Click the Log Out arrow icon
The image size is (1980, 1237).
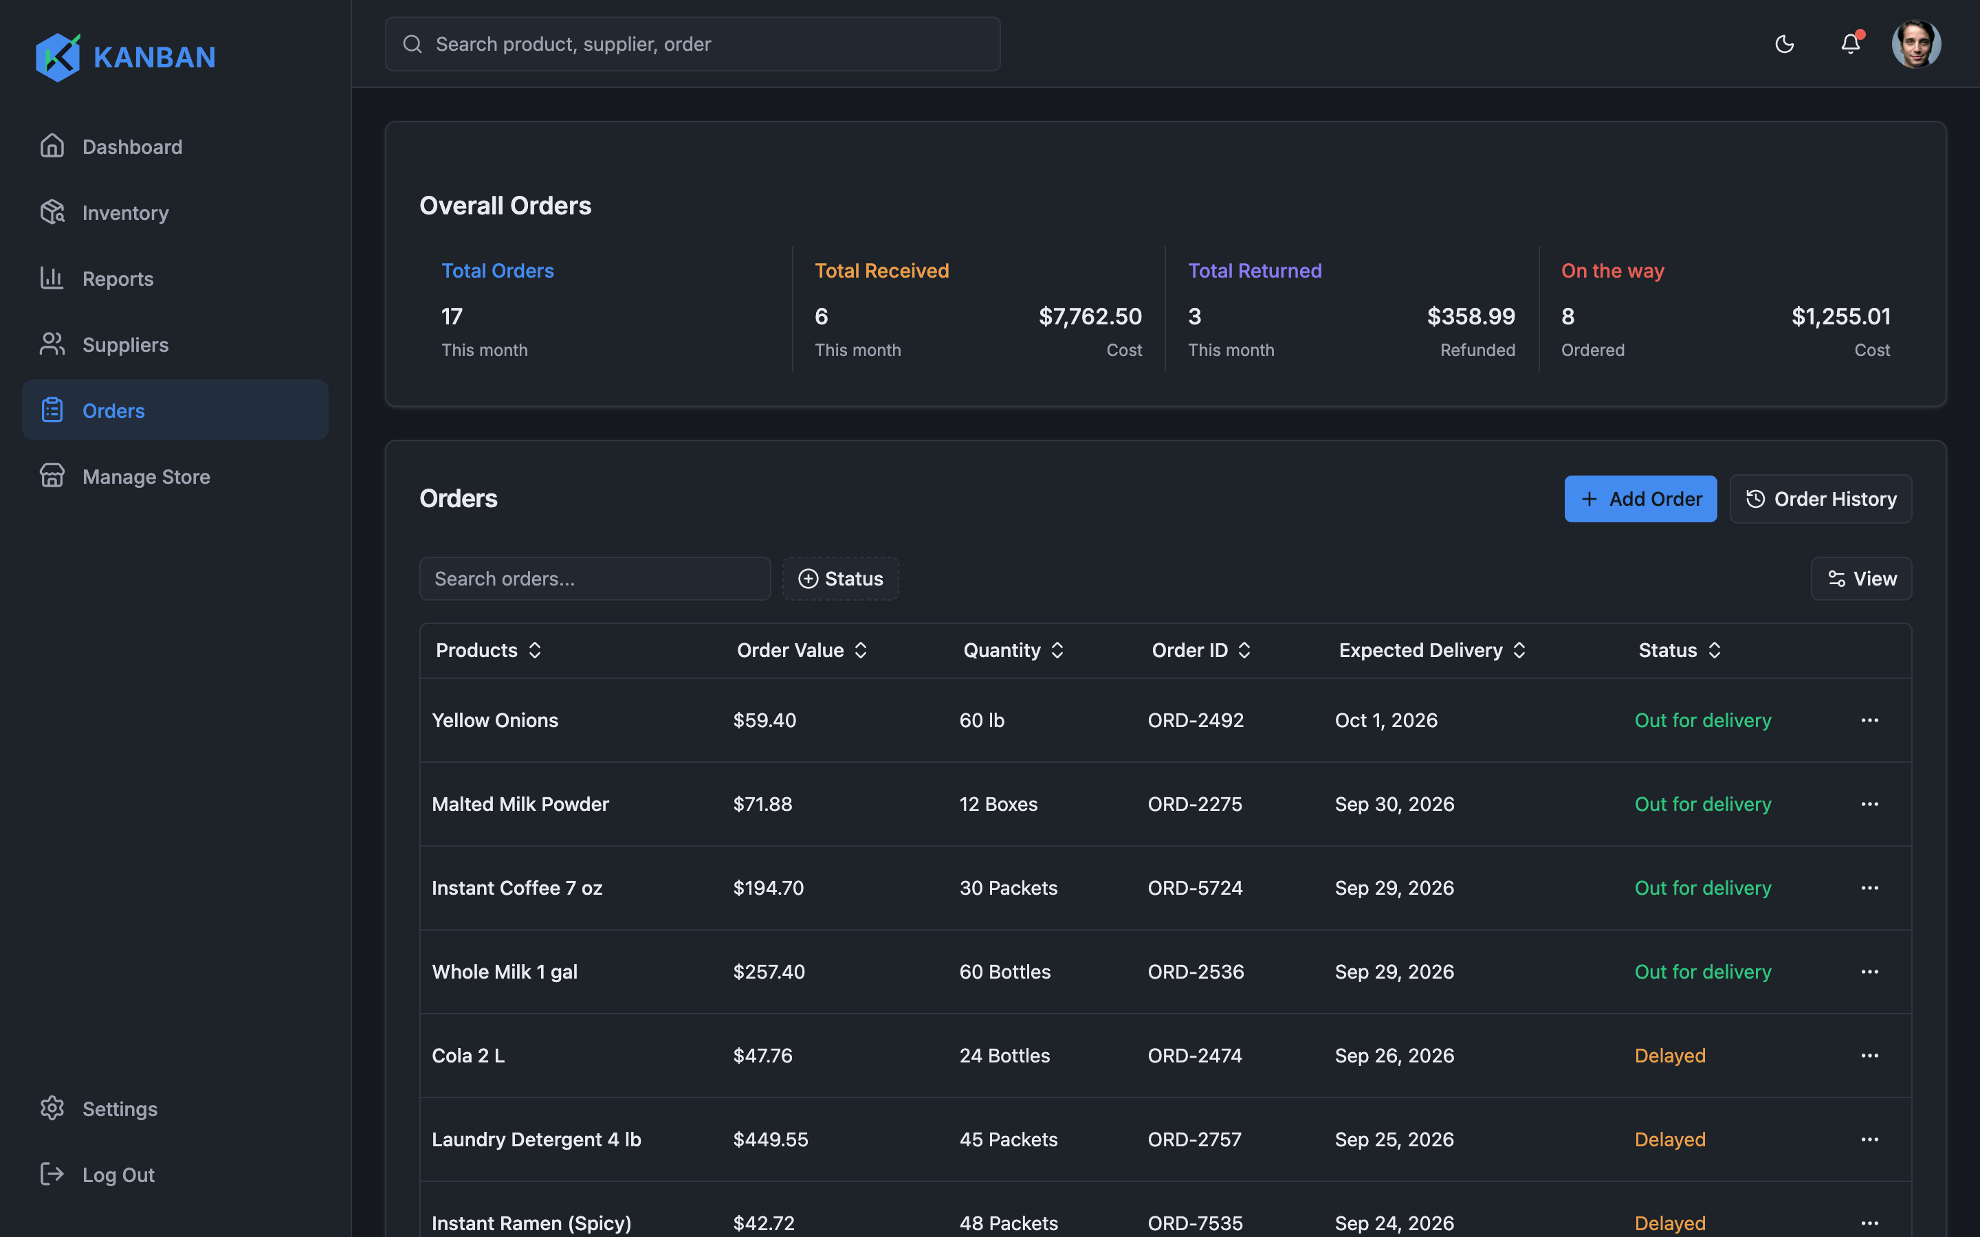click(x=52, y=1174)
